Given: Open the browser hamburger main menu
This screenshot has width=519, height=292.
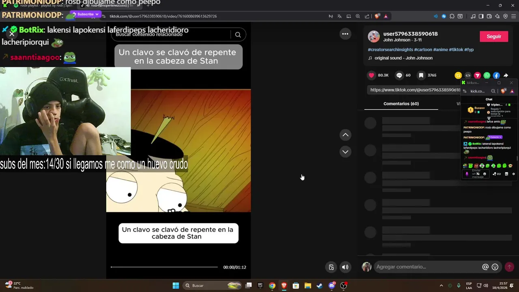Looking at the screenshot, I should pyautogui.click(x=513, y=16).
